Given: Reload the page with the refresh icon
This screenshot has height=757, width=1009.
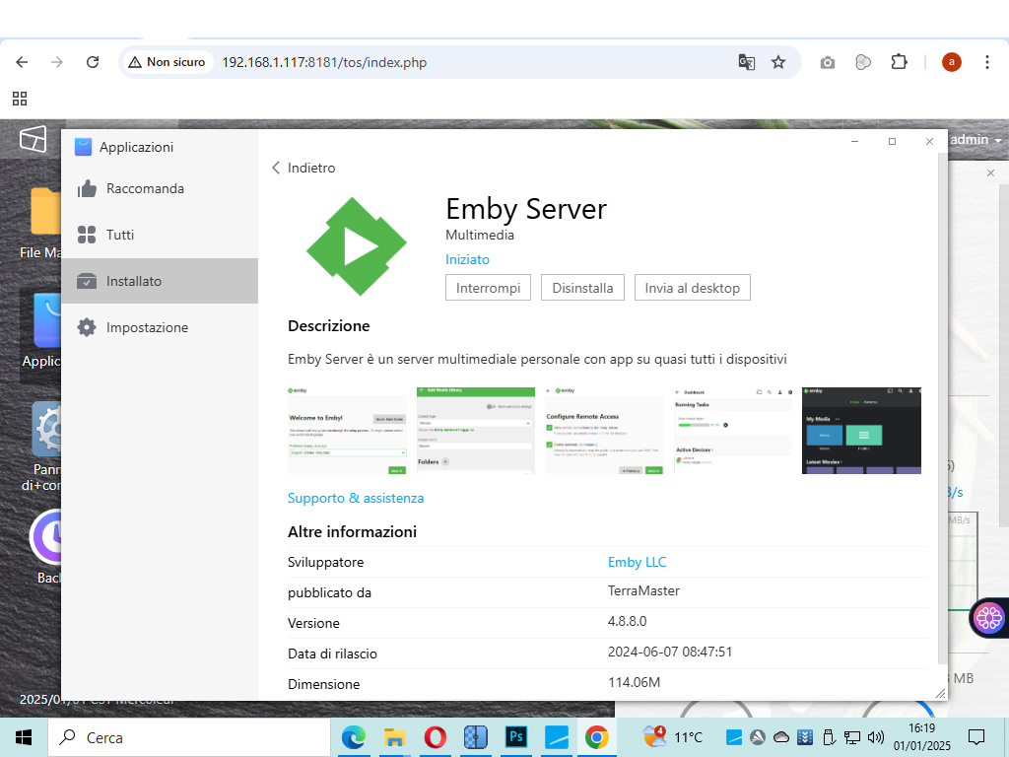Looking at the screenshot, I should 92,61.
